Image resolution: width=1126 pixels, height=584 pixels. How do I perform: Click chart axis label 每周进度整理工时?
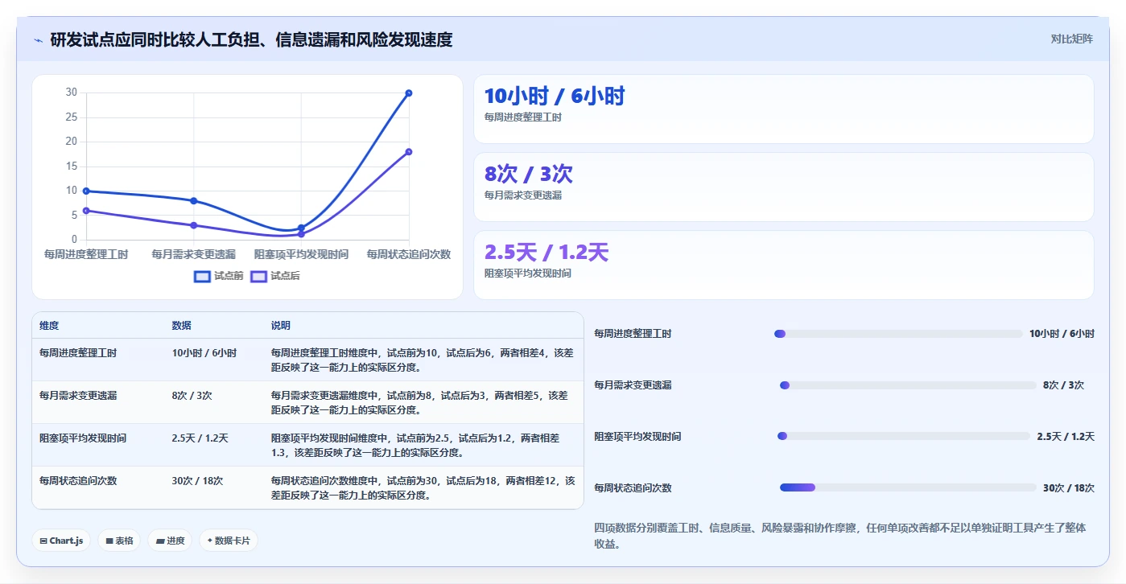(86, 254)
